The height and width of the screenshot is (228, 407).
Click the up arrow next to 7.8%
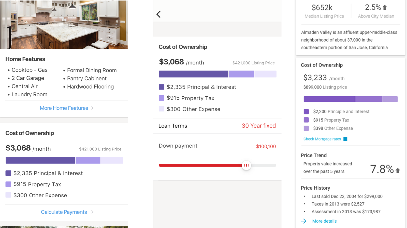pos(398,170)
